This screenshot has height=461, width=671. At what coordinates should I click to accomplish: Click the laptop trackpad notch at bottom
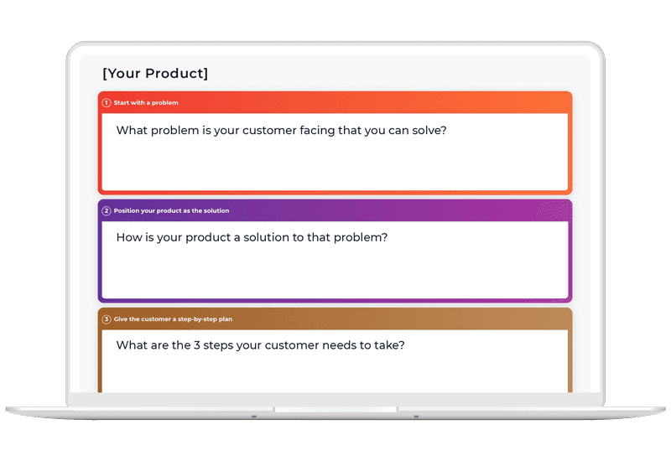click(x=335, y=410)
